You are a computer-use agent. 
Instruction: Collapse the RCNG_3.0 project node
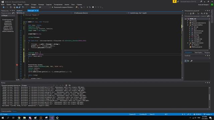[x=186, y=19]
